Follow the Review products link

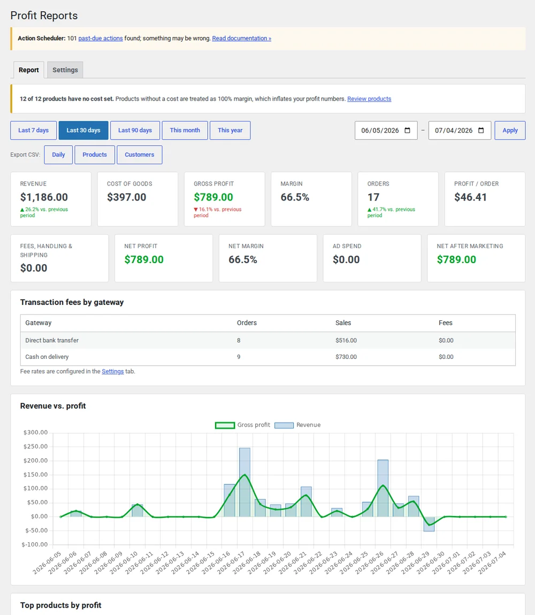pyautogui.click(x=369, y=99)
